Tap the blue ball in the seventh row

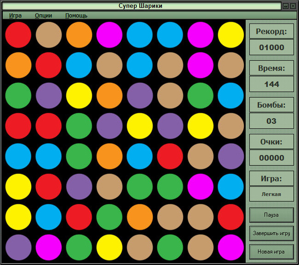click(x=49, y=217)
